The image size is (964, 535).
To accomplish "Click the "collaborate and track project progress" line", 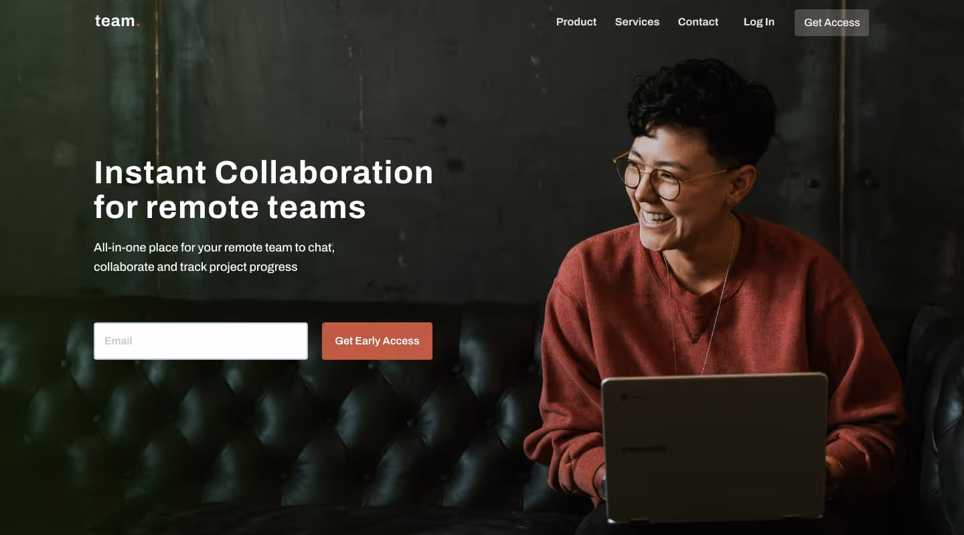I will 195,267.
